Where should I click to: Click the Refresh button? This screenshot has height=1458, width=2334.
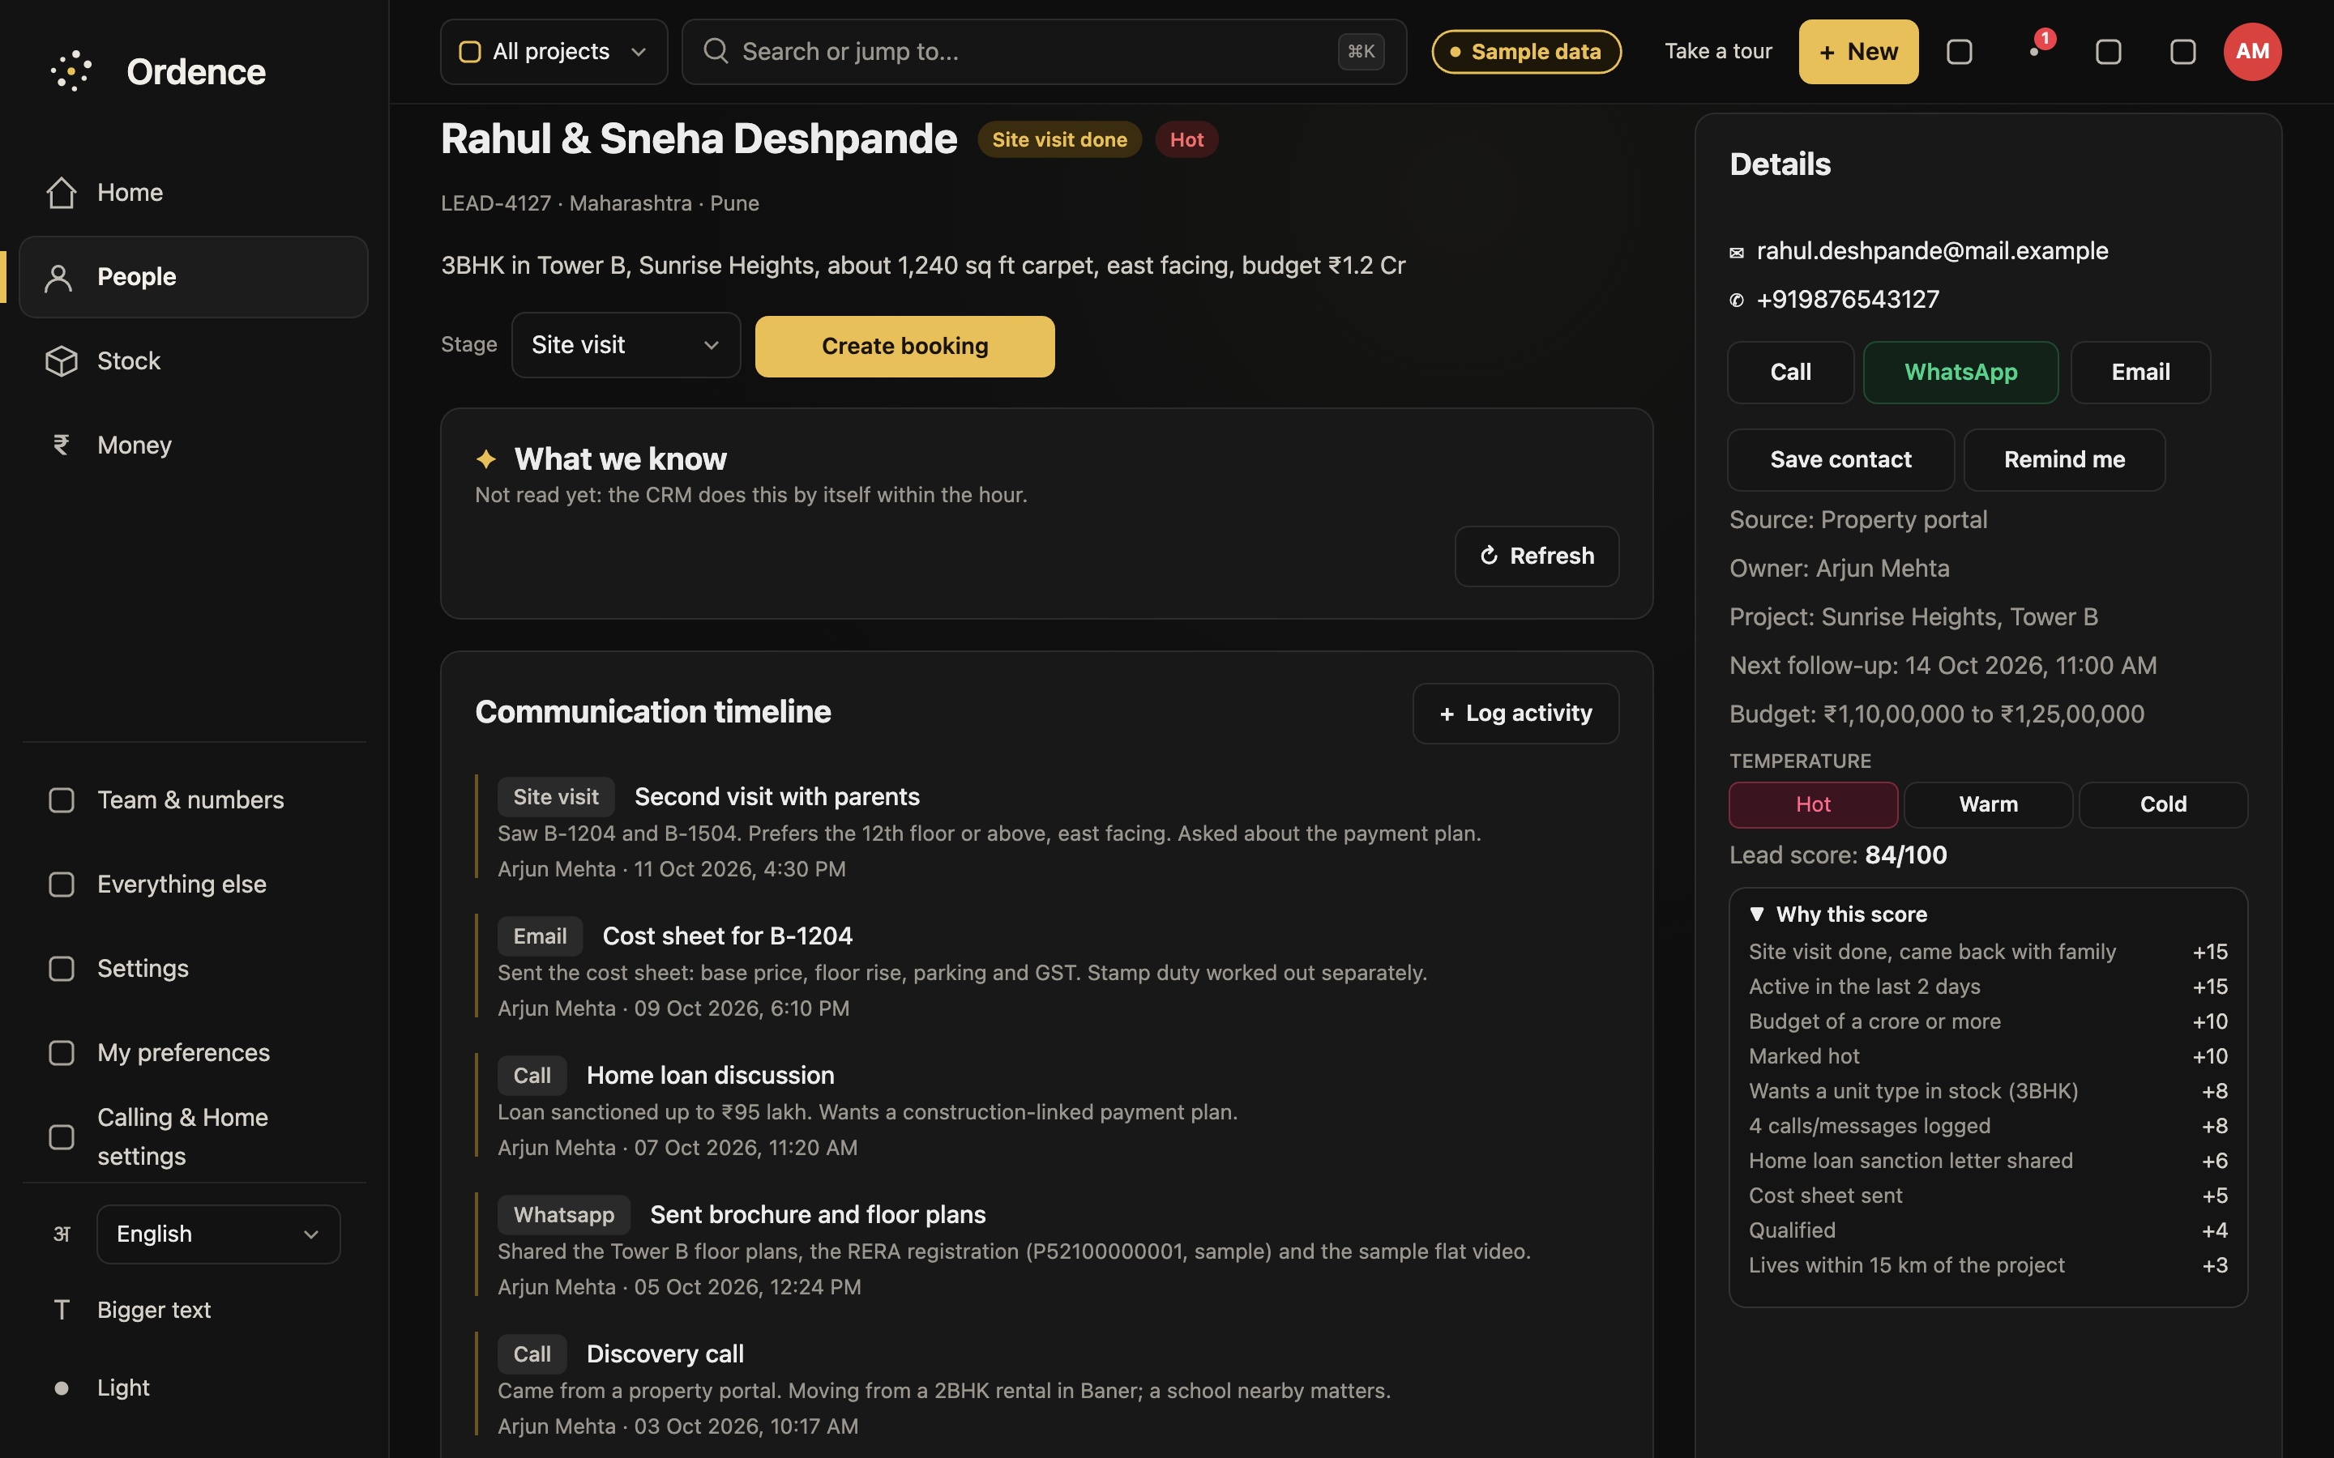point(1537,556)
